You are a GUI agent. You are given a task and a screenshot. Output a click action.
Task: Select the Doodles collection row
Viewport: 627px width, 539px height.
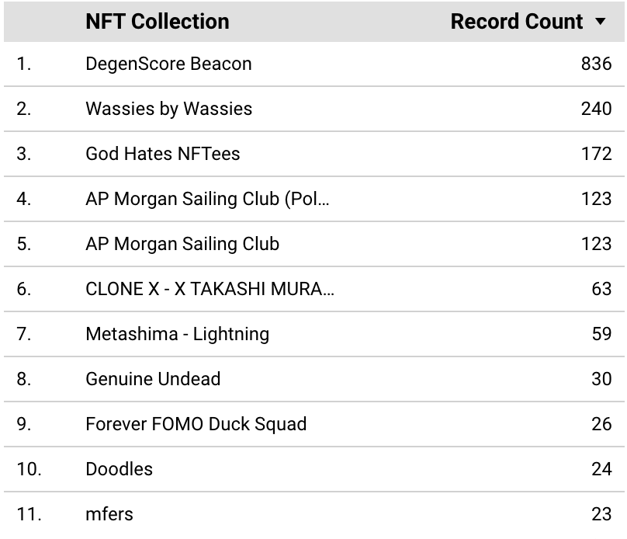point(314,469)
